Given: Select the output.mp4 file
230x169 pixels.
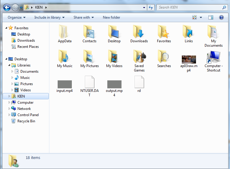Looking at the screenshot, I should click(114, 89).
